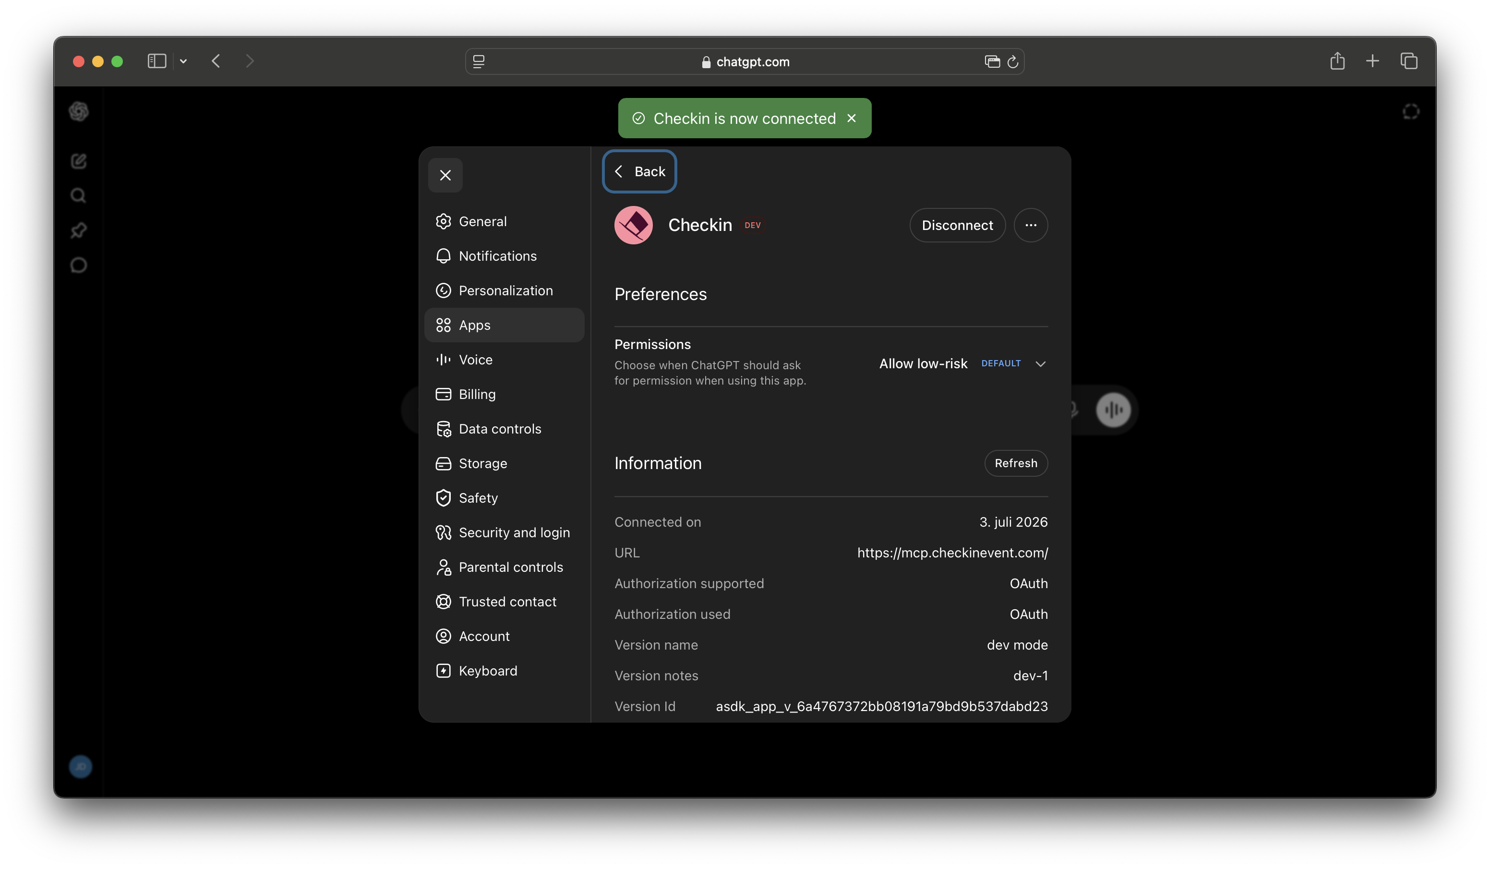
Task: Open Safety settings
Action: (505, 498)
